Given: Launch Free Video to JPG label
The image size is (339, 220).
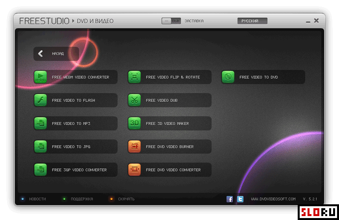Looking at the screenshot, I should pos(71,147).
